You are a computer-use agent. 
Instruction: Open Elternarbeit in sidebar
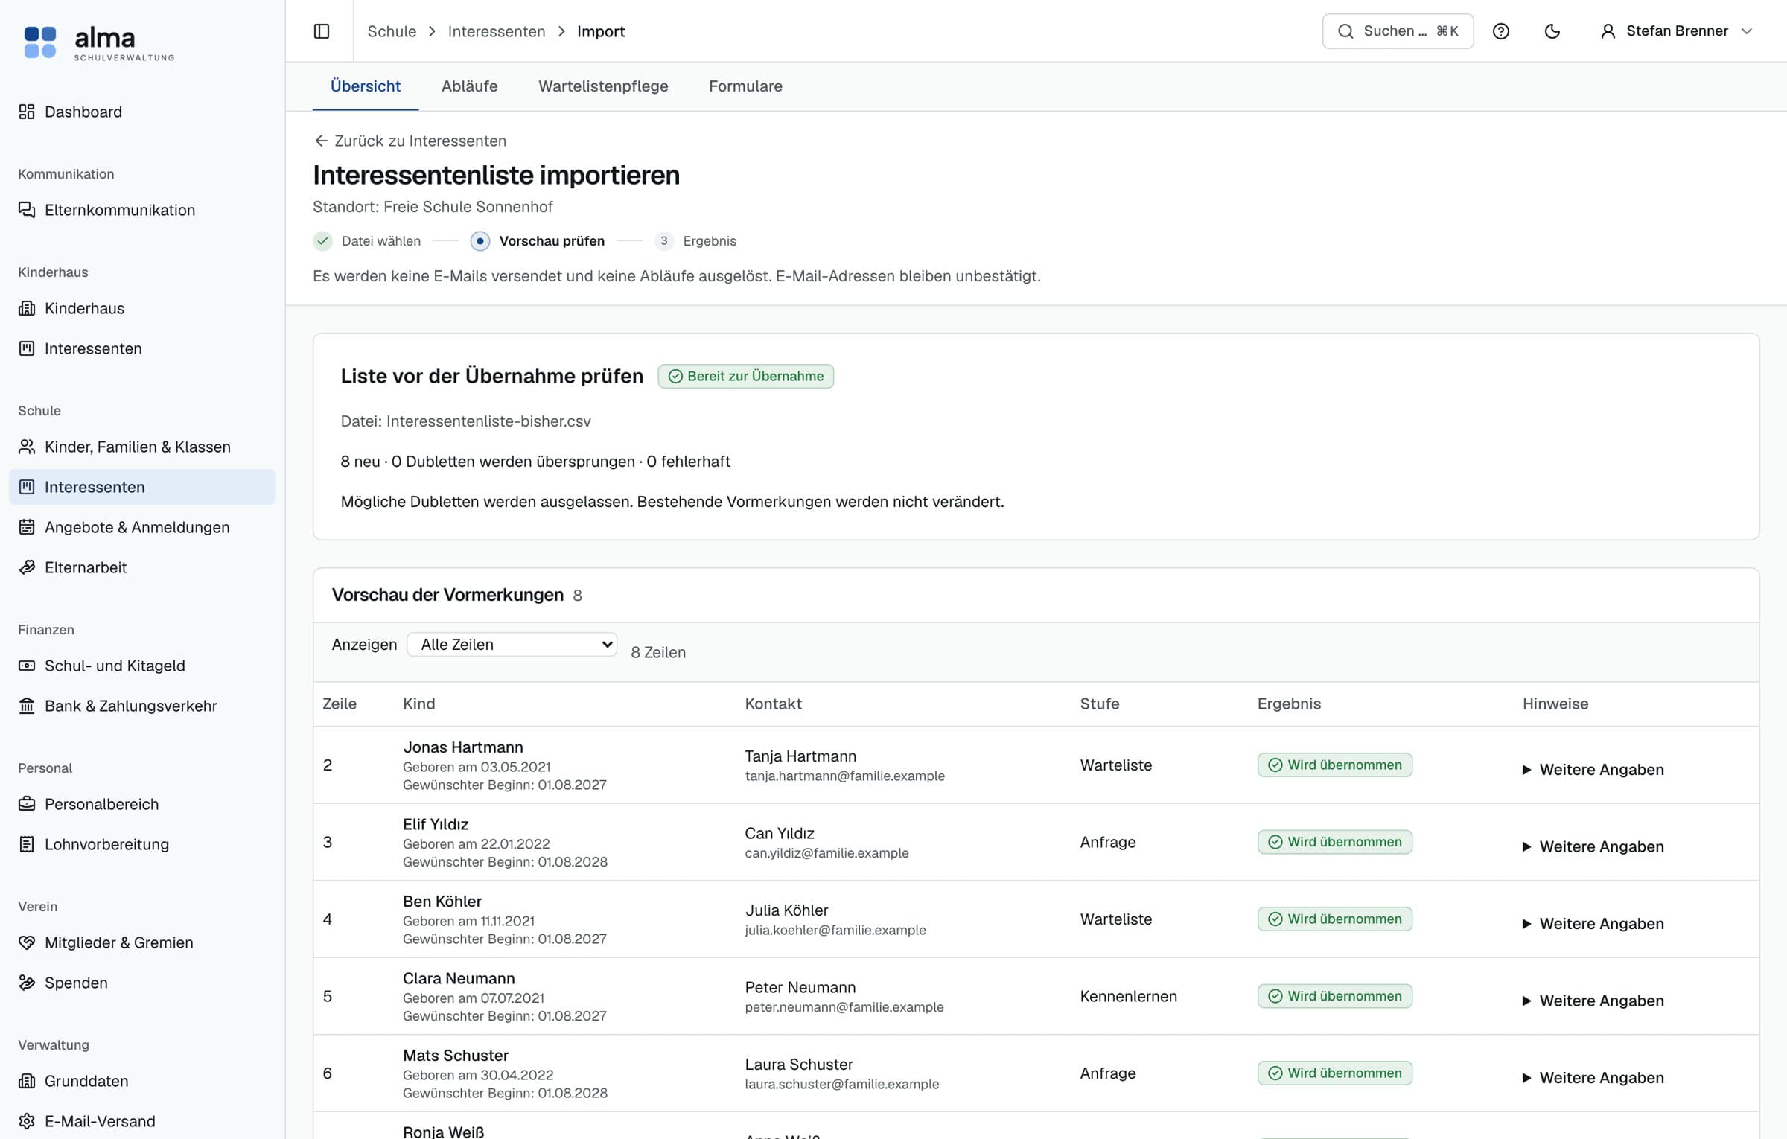point(142,567)
